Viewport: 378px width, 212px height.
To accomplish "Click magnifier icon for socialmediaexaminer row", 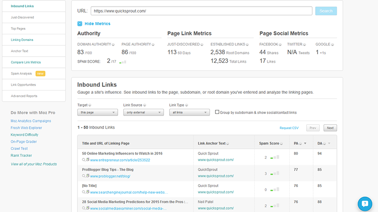I will [x=84, y=208].
